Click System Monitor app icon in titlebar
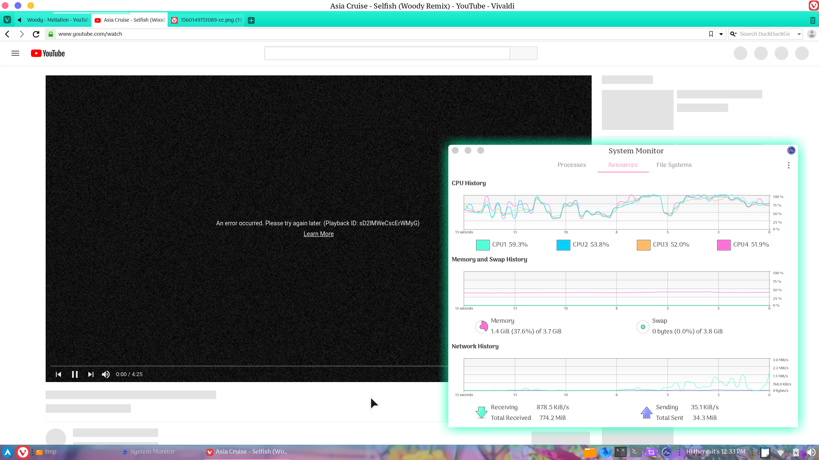The image size is (819, 460). tap(791, 150)
